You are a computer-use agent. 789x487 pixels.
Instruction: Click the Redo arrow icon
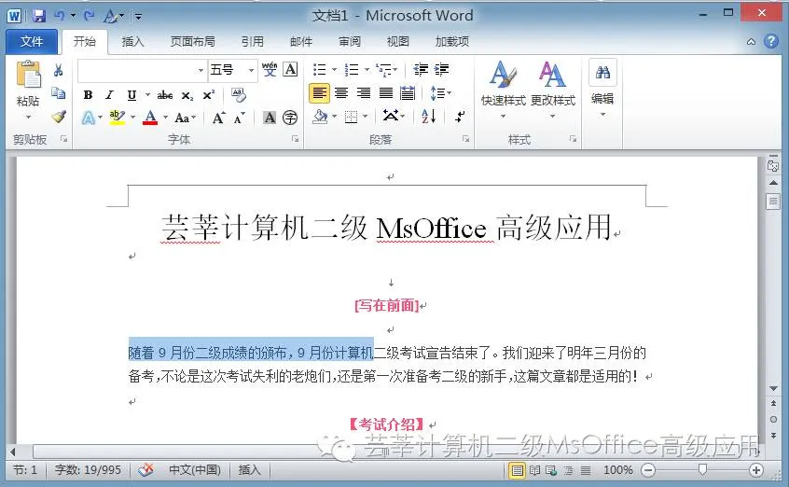tap(89, 16)
